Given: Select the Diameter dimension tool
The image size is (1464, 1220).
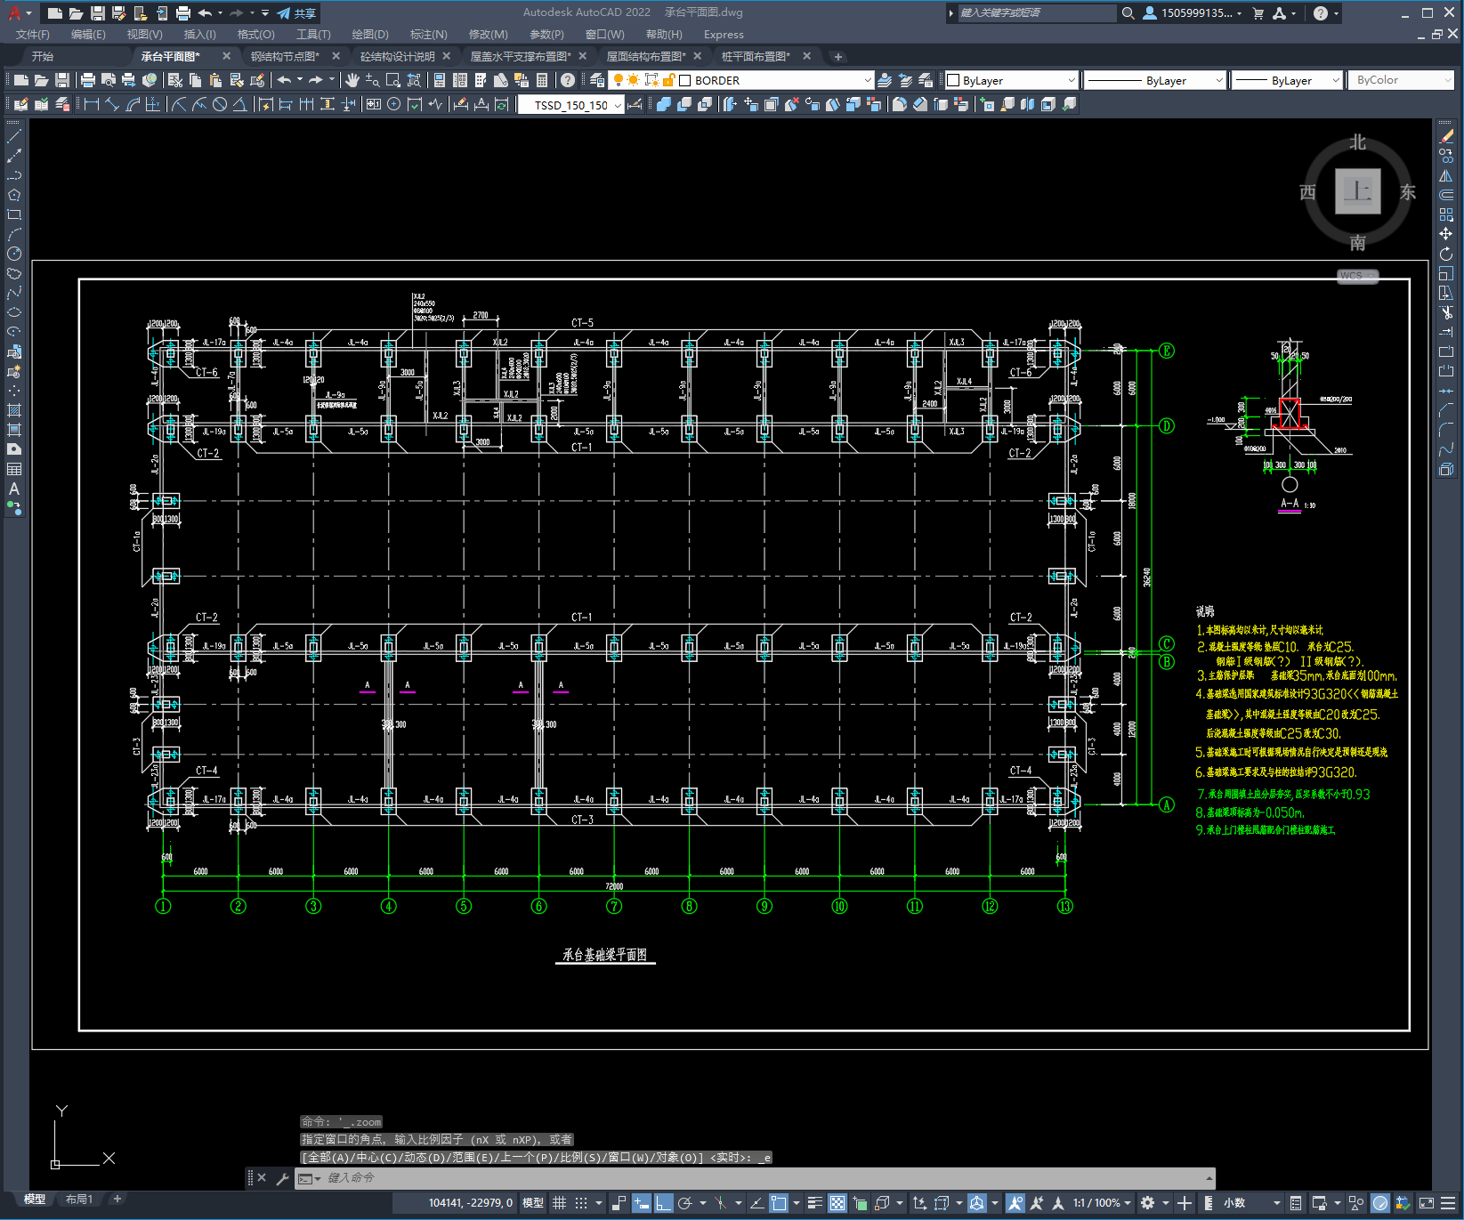Looking at the screenshot, I should 220,104.
